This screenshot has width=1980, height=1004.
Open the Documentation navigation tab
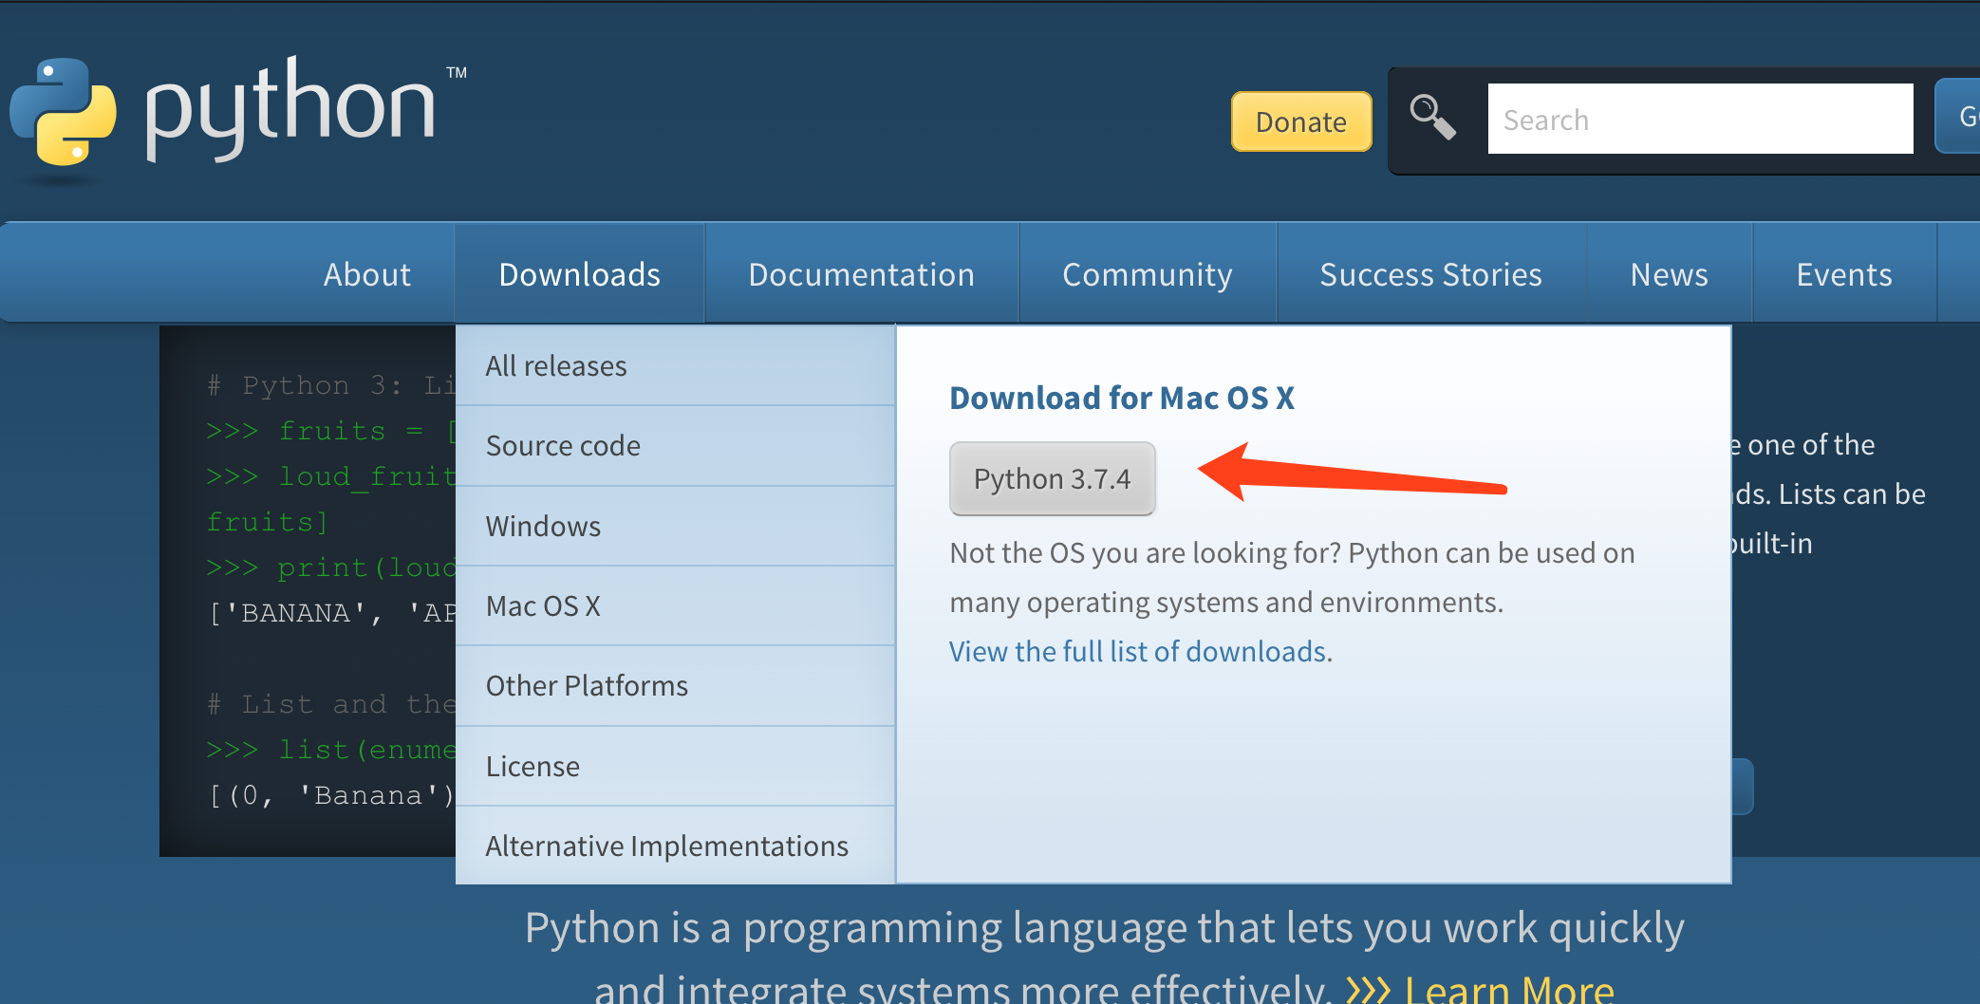pyautogui.click(x=861, y=274)
